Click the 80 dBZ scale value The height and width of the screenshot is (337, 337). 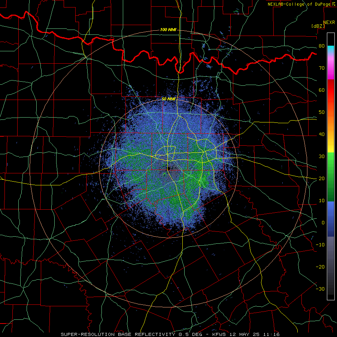click(322, 46)
